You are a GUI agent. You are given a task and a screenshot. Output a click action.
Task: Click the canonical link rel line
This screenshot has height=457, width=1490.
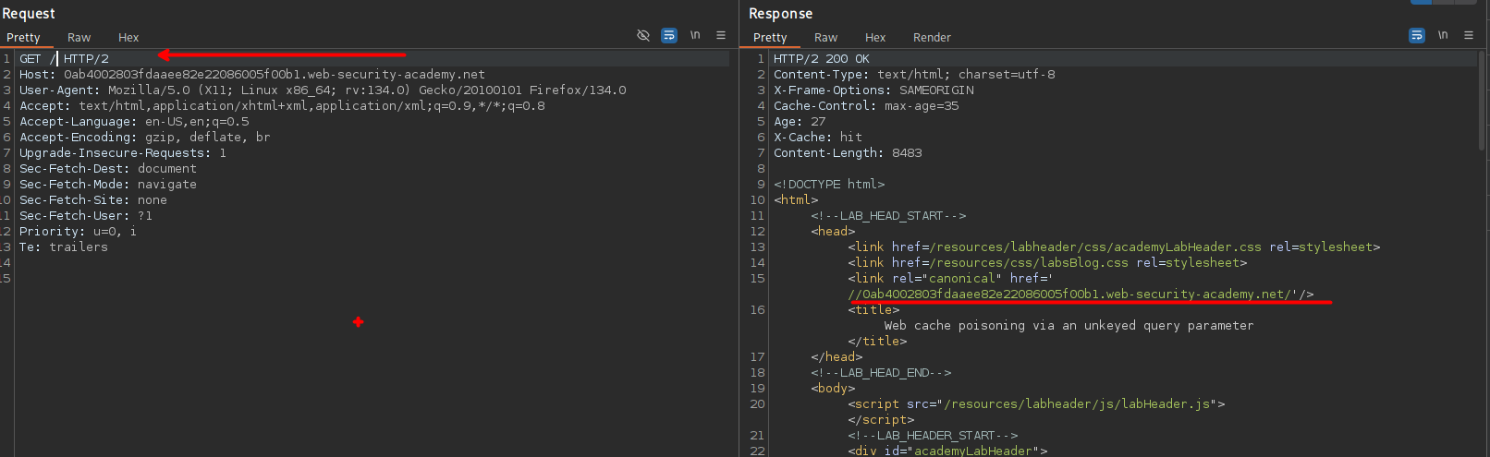tap(950, 278)
